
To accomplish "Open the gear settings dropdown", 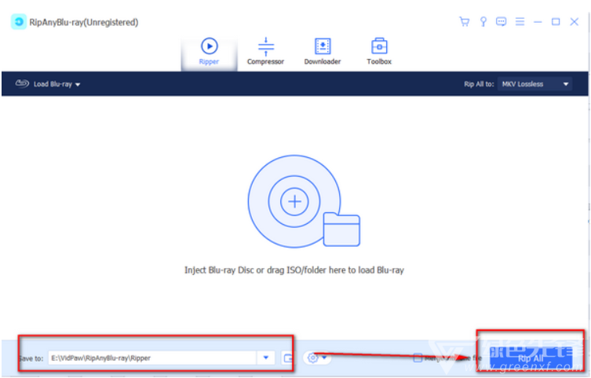I will [317, 358].
